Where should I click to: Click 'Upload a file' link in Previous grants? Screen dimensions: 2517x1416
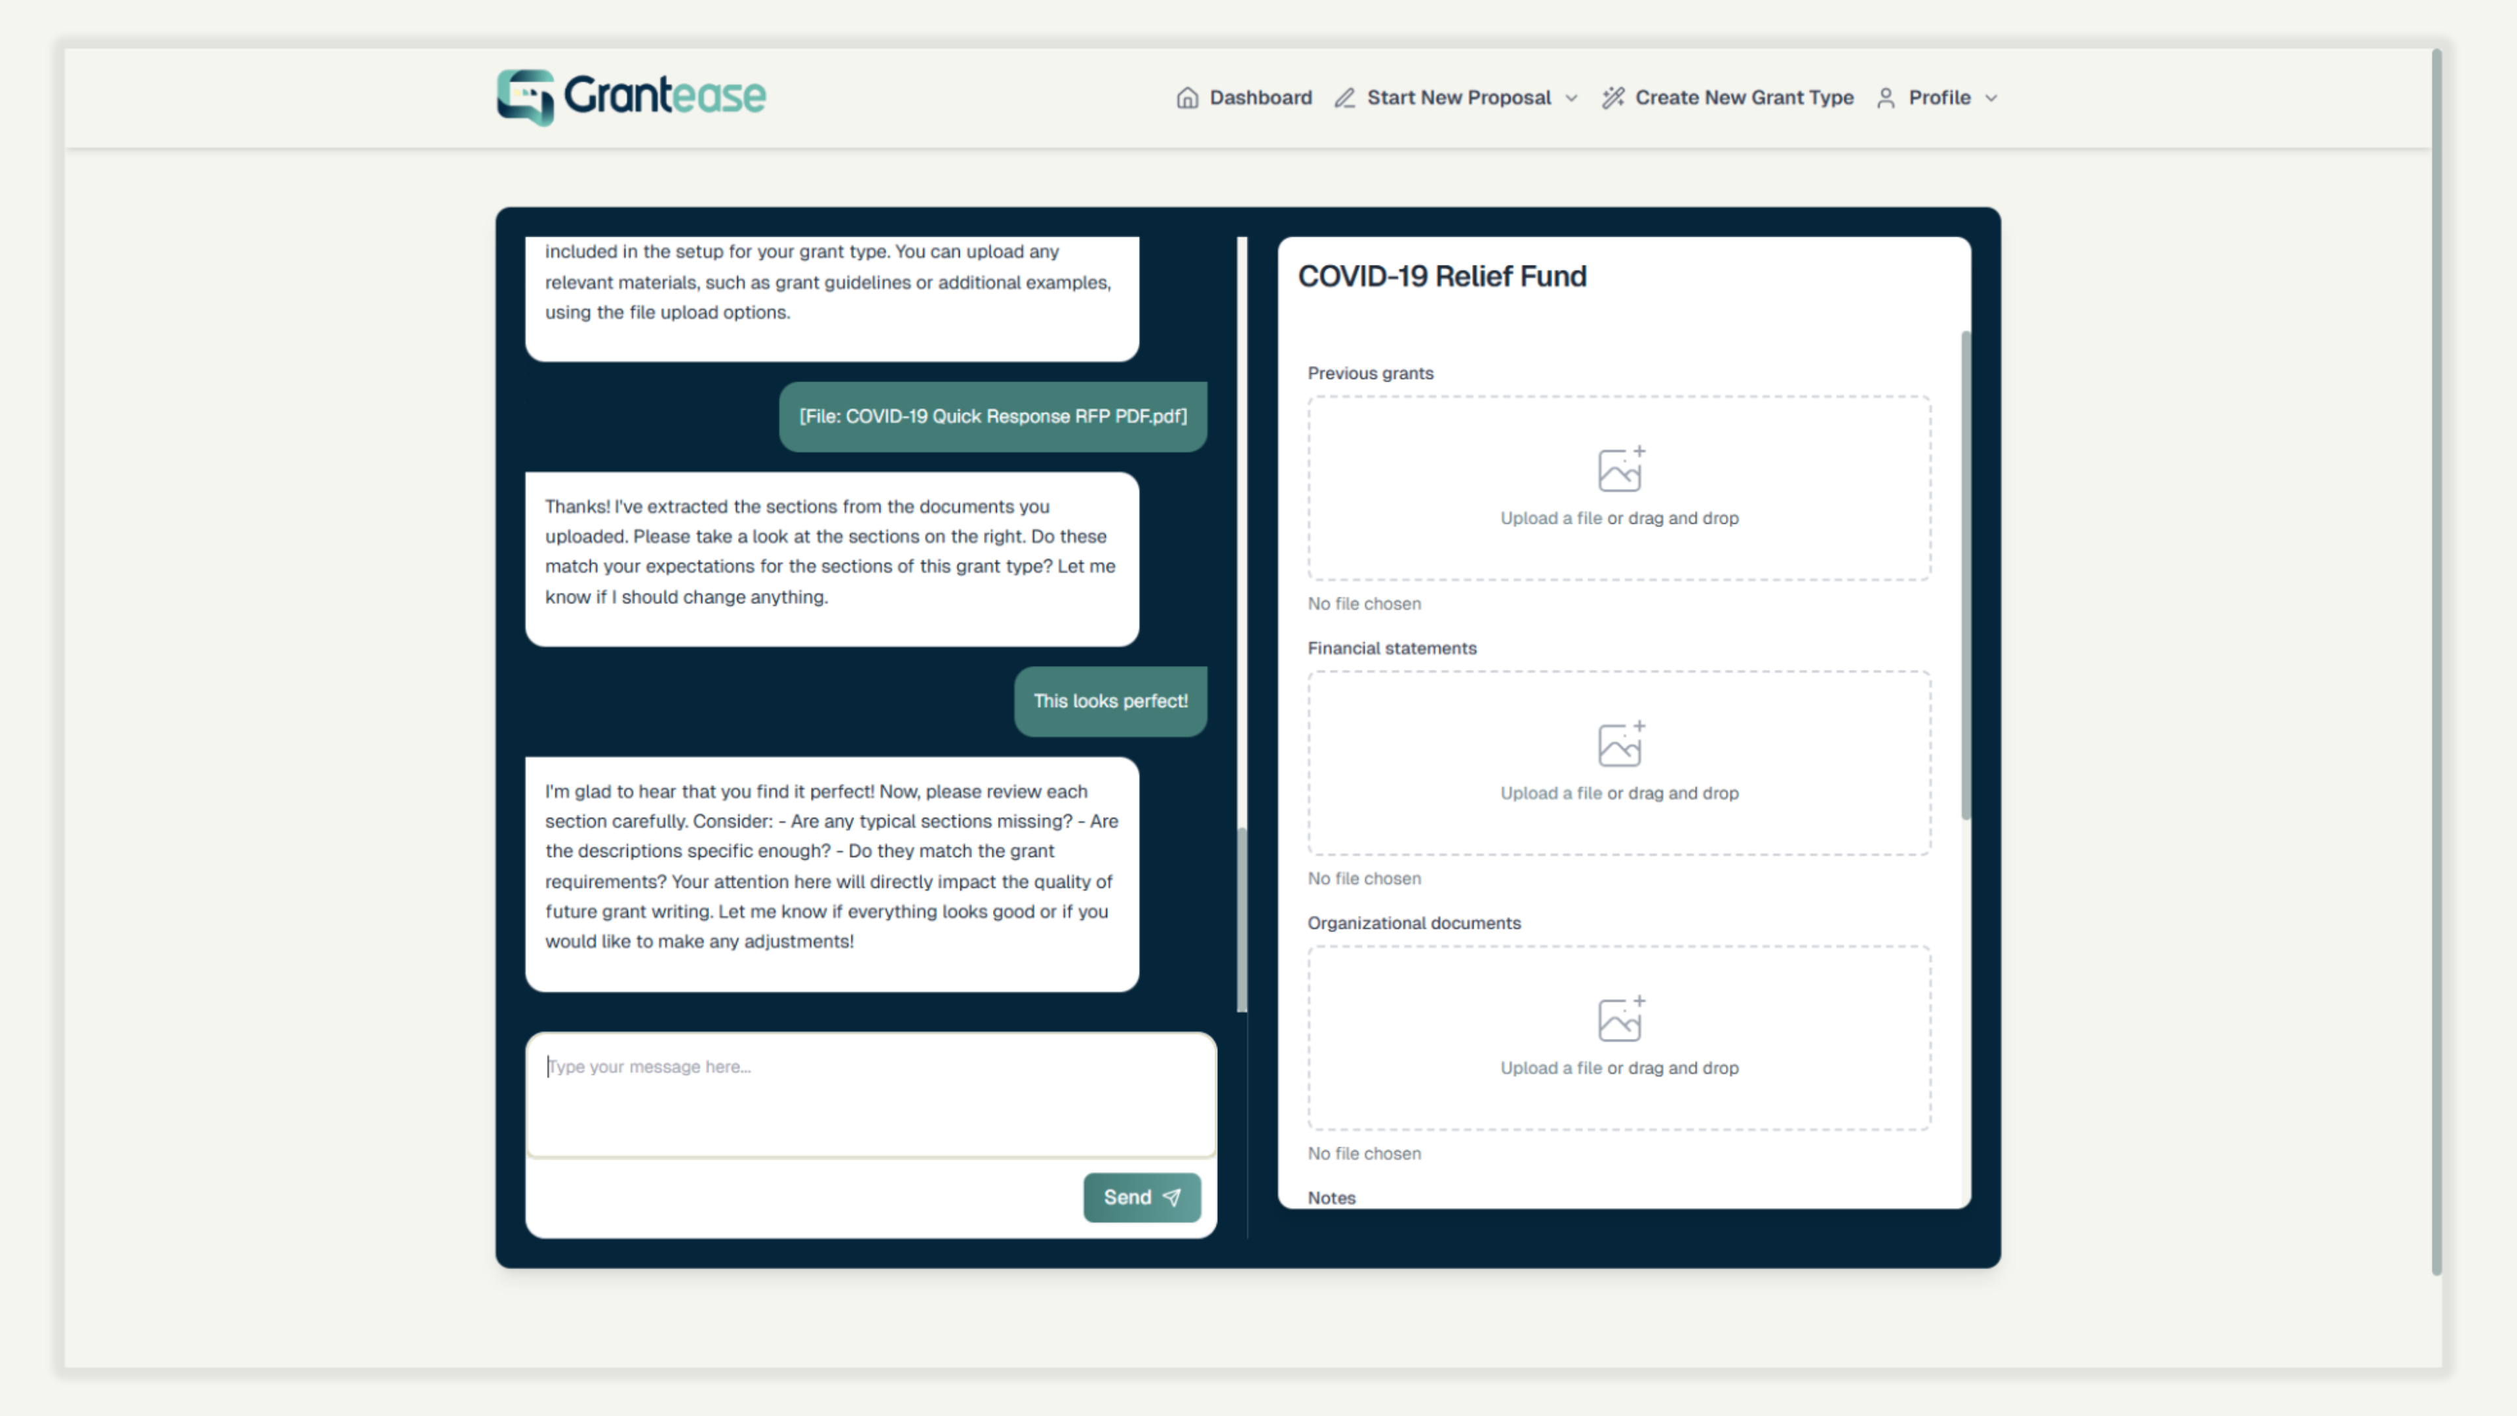1551,518
